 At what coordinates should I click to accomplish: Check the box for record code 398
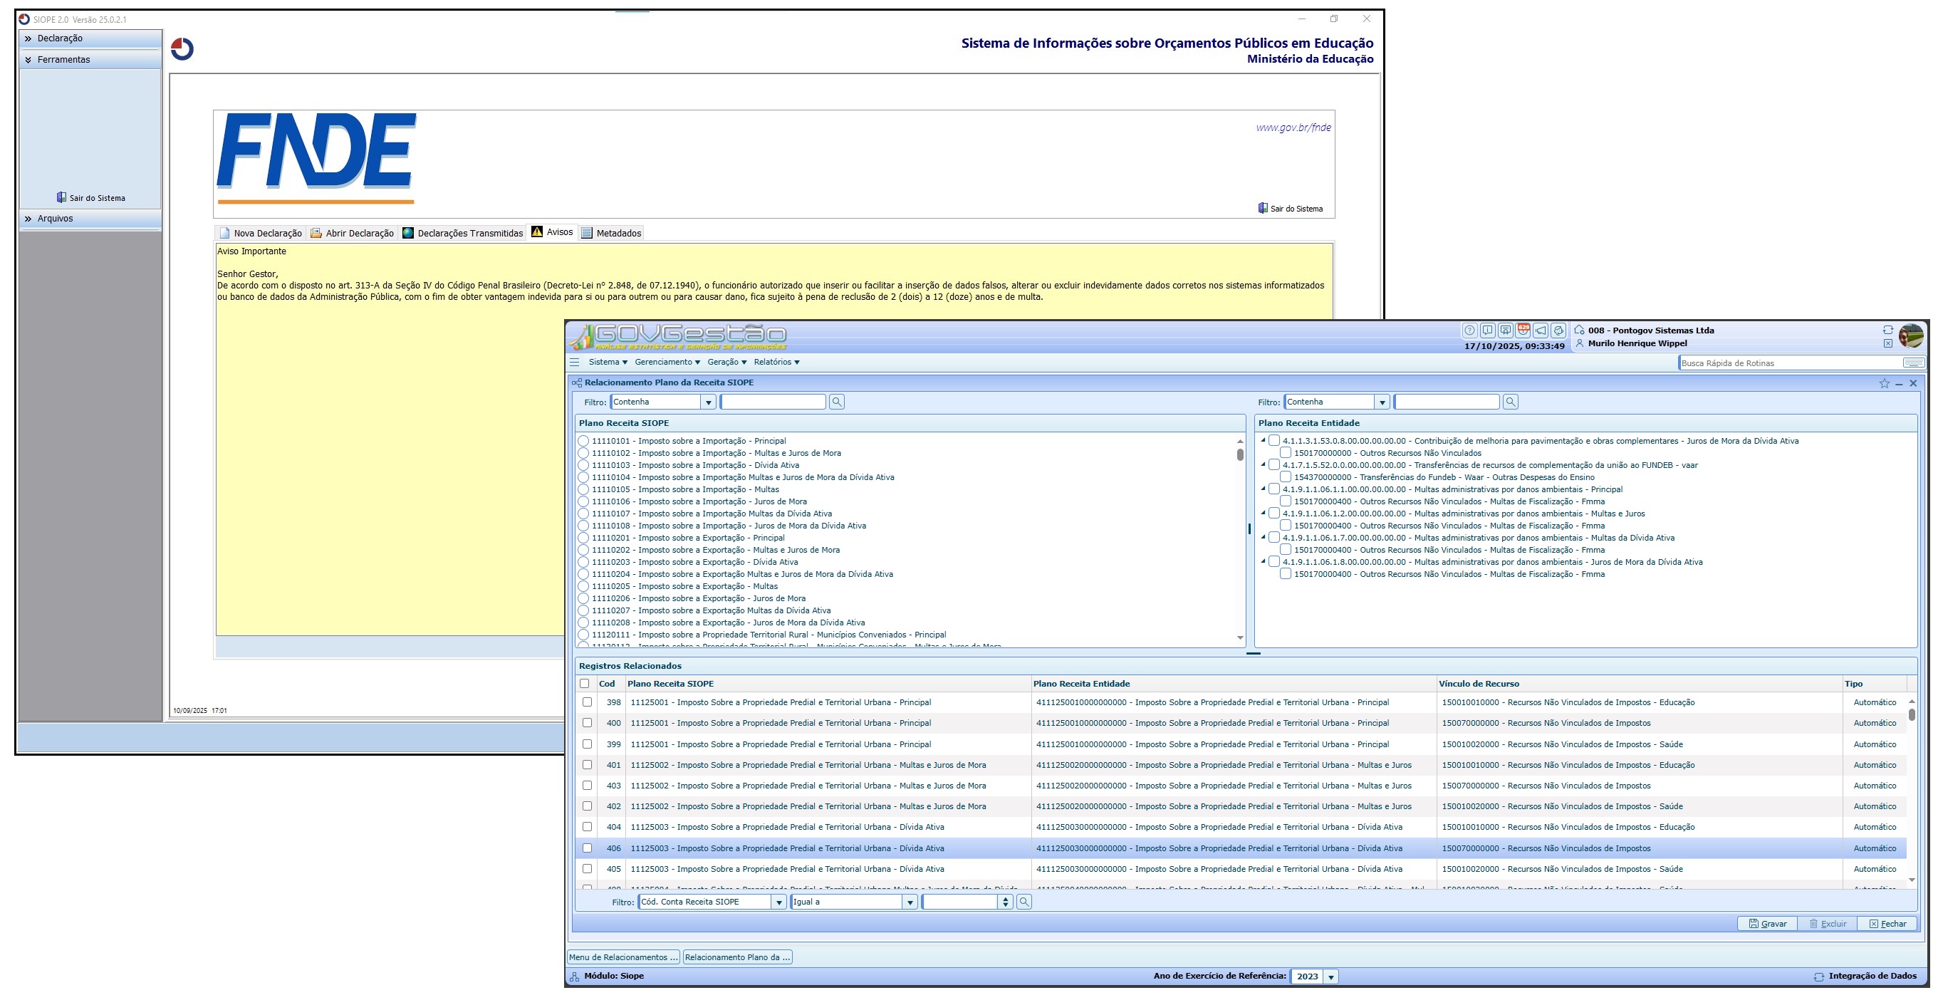tap(587, 702)
